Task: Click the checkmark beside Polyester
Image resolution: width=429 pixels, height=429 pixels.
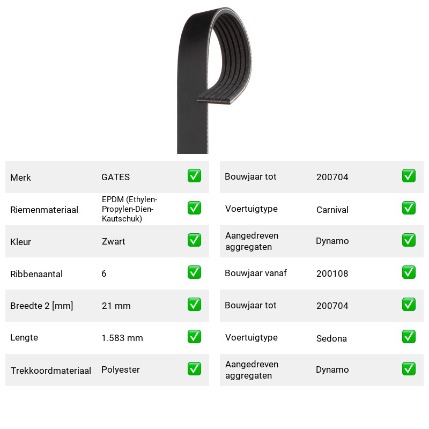Action: [194, 369]
